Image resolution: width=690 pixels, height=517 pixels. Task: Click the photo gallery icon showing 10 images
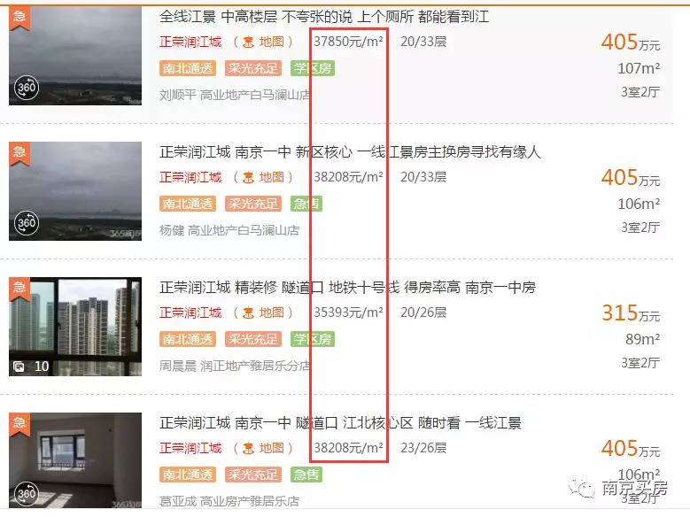click(19, 367)
